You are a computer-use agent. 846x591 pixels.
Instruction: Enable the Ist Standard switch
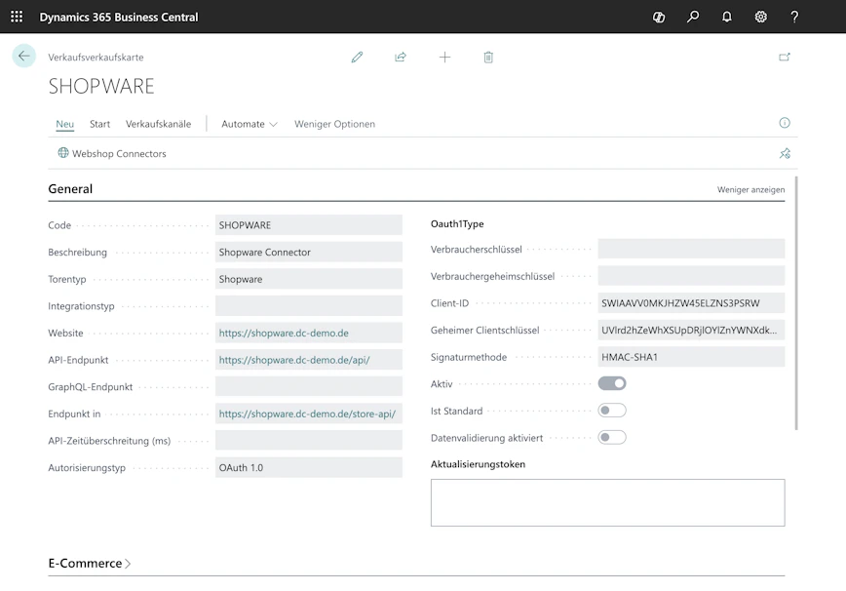pos(612,411)
